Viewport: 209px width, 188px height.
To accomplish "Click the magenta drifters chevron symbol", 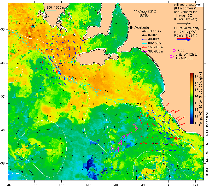I will pos(172,56).
